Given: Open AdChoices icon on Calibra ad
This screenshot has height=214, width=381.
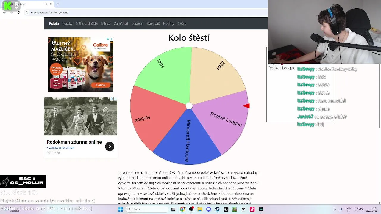Looking at the screenshot, I should pyautogui.click(x=108, y=39).
